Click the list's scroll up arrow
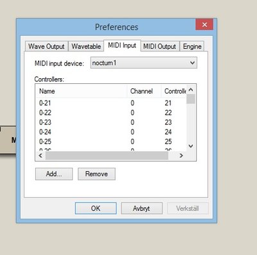Viewport: 257px width, 255px height. [x=191, y=90]
